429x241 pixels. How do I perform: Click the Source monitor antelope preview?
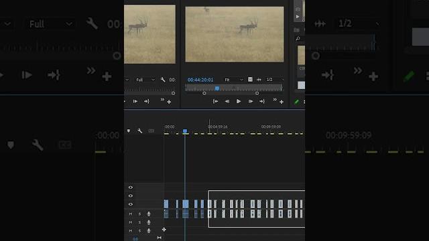(x=149, y=34)
